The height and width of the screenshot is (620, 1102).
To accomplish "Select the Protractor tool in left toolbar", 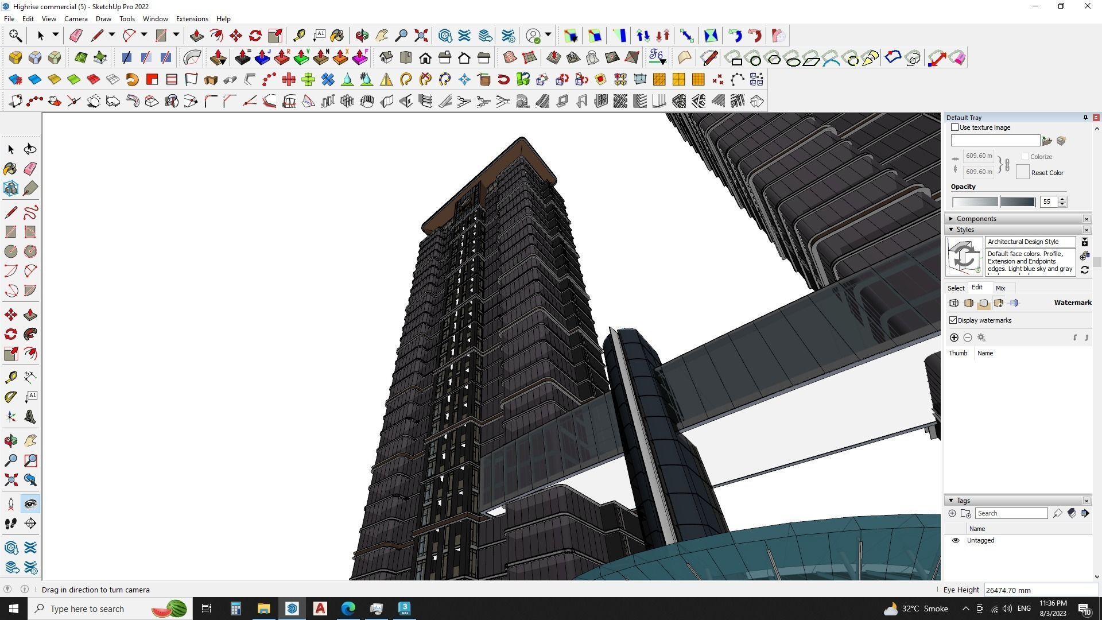I will [10, 397].
